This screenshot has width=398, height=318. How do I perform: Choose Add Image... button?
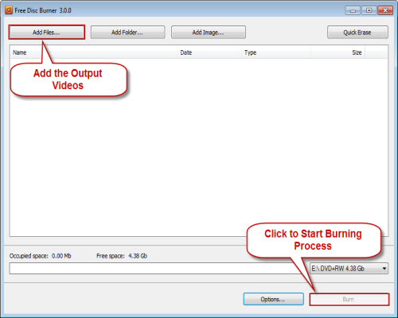tap(209, 33)
